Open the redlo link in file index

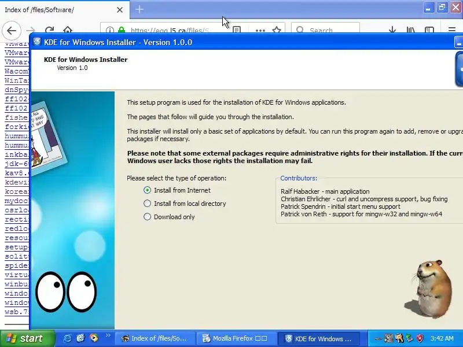[x=17, y=228]
